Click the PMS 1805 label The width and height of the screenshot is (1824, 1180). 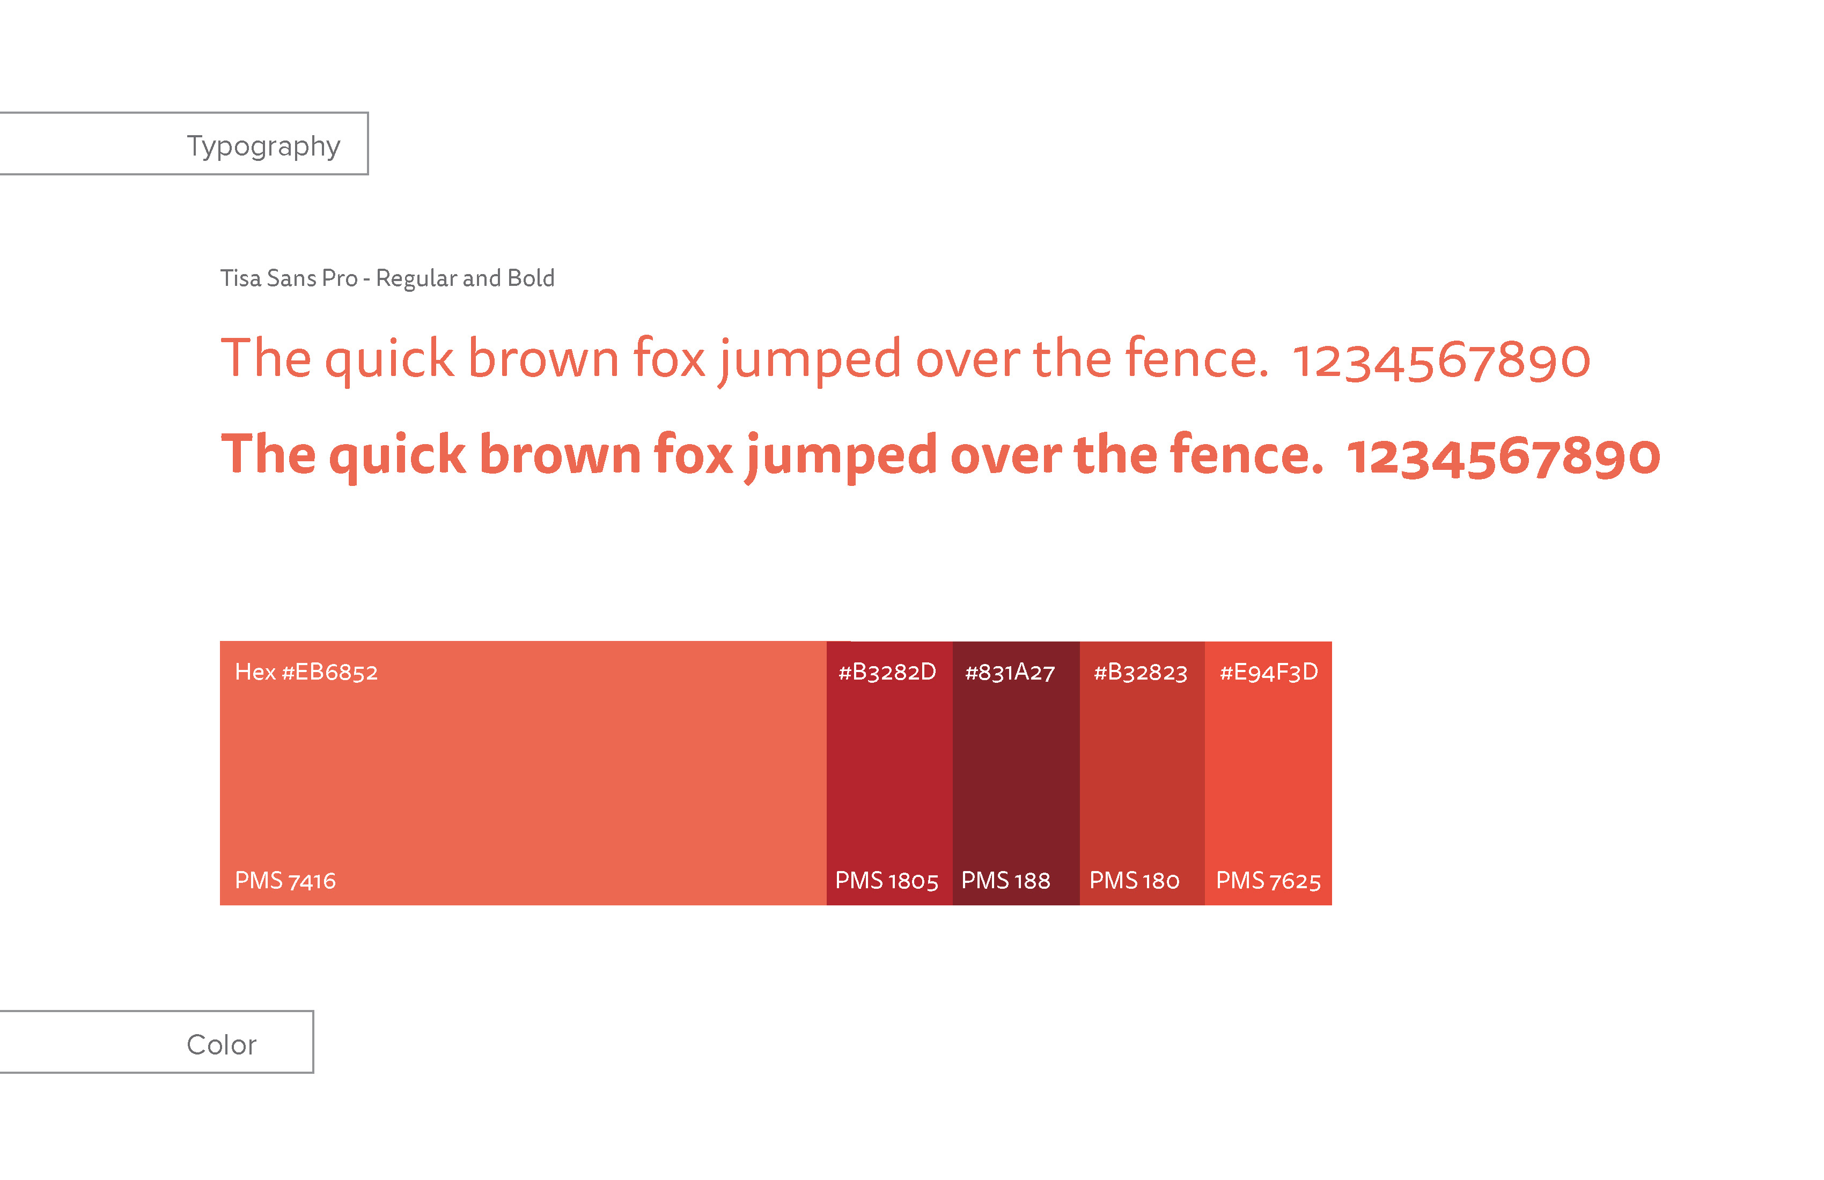click(887, 880)
